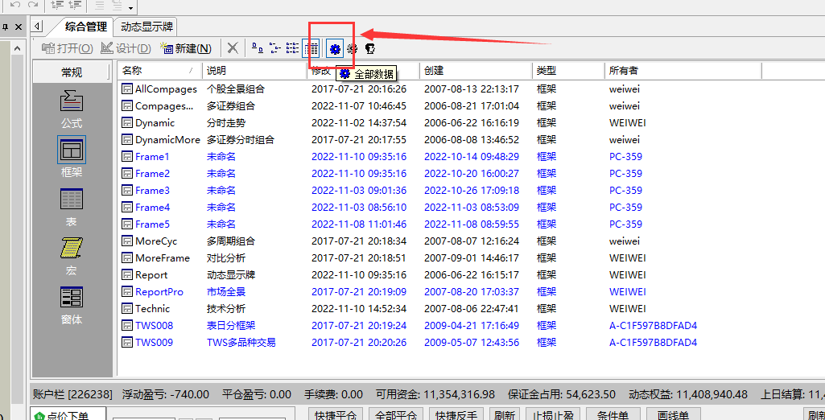Select the DynamicMore row name

[x=168, y=140]
